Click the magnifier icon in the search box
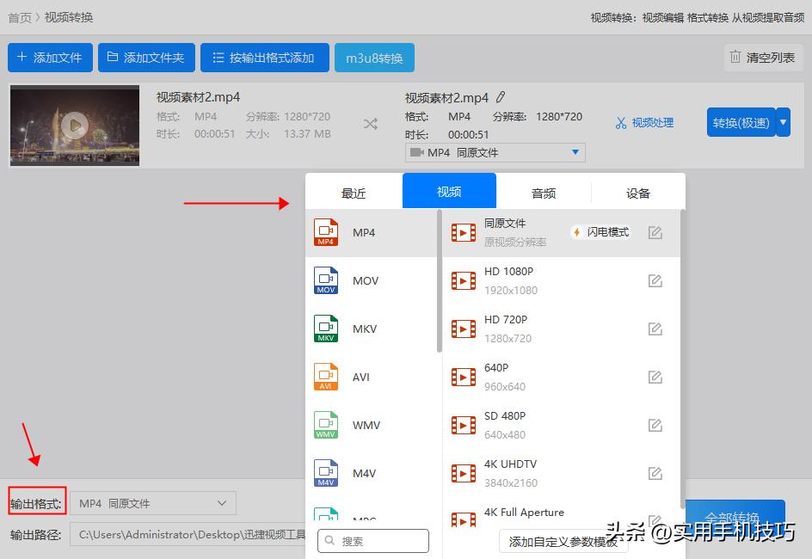Screen dimensions: 812x559 (x=329, y=541)
